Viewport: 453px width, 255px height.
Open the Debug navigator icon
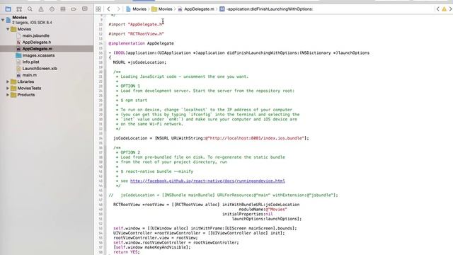click(63, 9)
